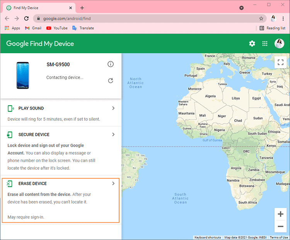Screen dimensions: 290x240
Task: Select the Find My Device browser tab
Action: click(x=39, y=8)
